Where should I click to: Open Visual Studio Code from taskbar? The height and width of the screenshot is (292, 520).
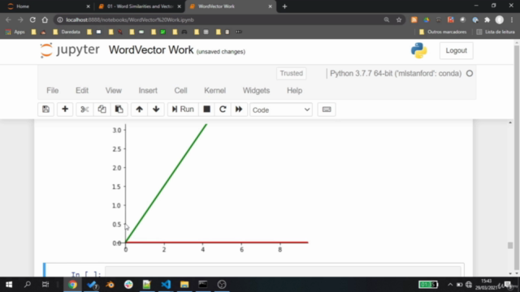pos(166,285)
